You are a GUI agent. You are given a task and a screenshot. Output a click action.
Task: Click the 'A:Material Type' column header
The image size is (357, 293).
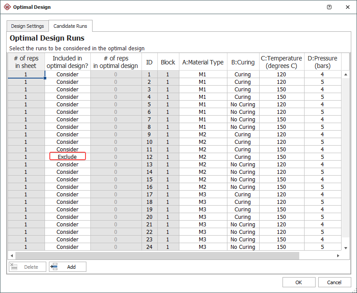tap(203, 62)
